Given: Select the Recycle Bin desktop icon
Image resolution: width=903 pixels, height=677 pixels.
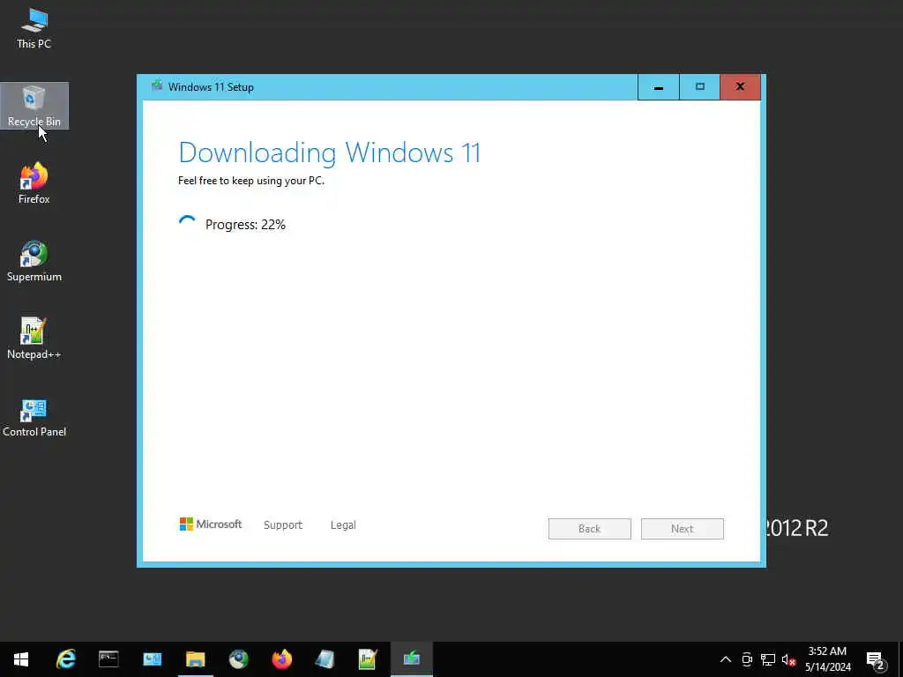Looking at the screenshot, I should tap(34, 107).
